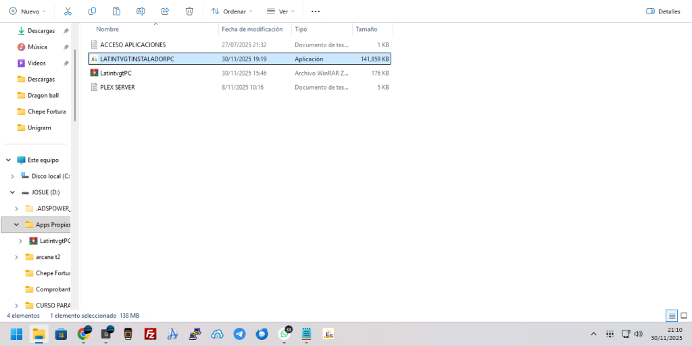Collapse the Apps Propias folder
692x346 pixels.
click(16, 225)
